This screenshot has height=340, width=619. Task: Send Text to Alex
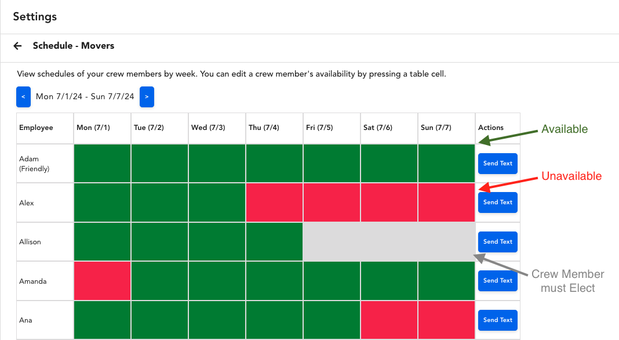[497, 202]
